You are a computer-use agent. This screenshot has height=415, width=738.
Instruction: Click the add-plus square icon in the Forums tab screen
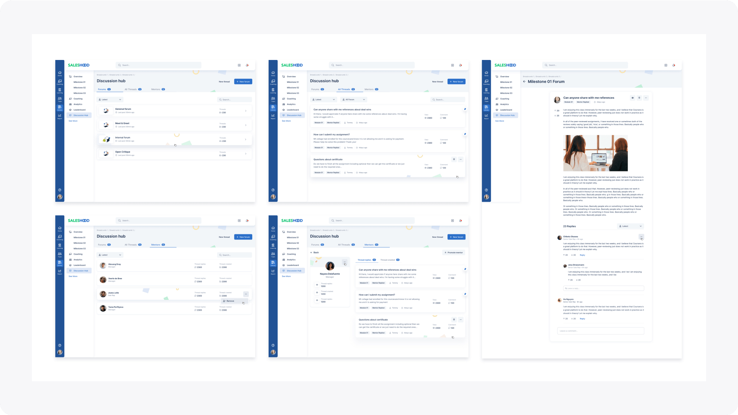(239, 65)
